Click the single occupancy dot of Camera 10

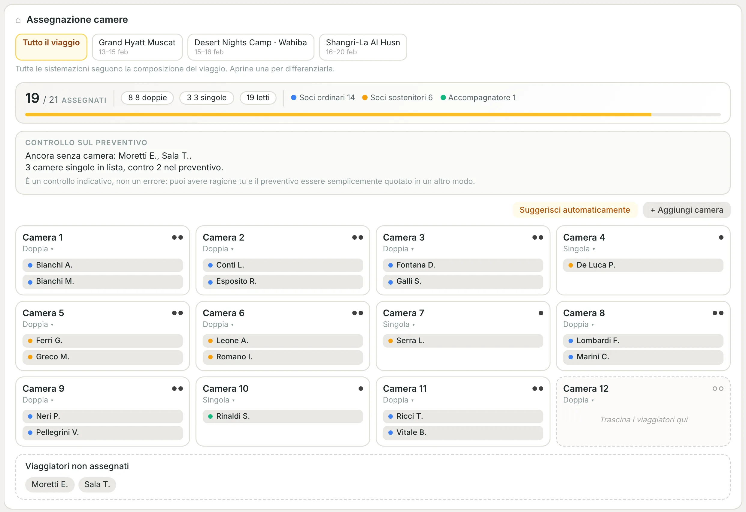pyautogui.click(x=361, y=388)
